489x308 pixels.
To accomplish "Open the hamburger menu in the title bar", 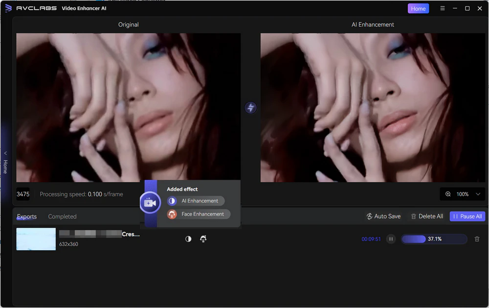I will 442,8.
